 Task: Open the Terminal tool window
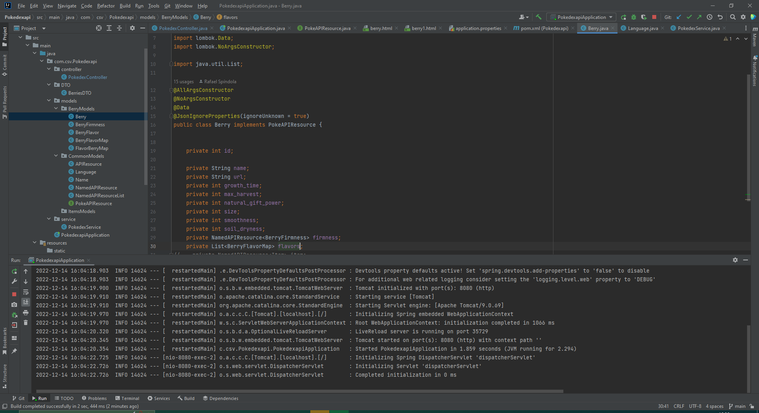tap(127, 398)
